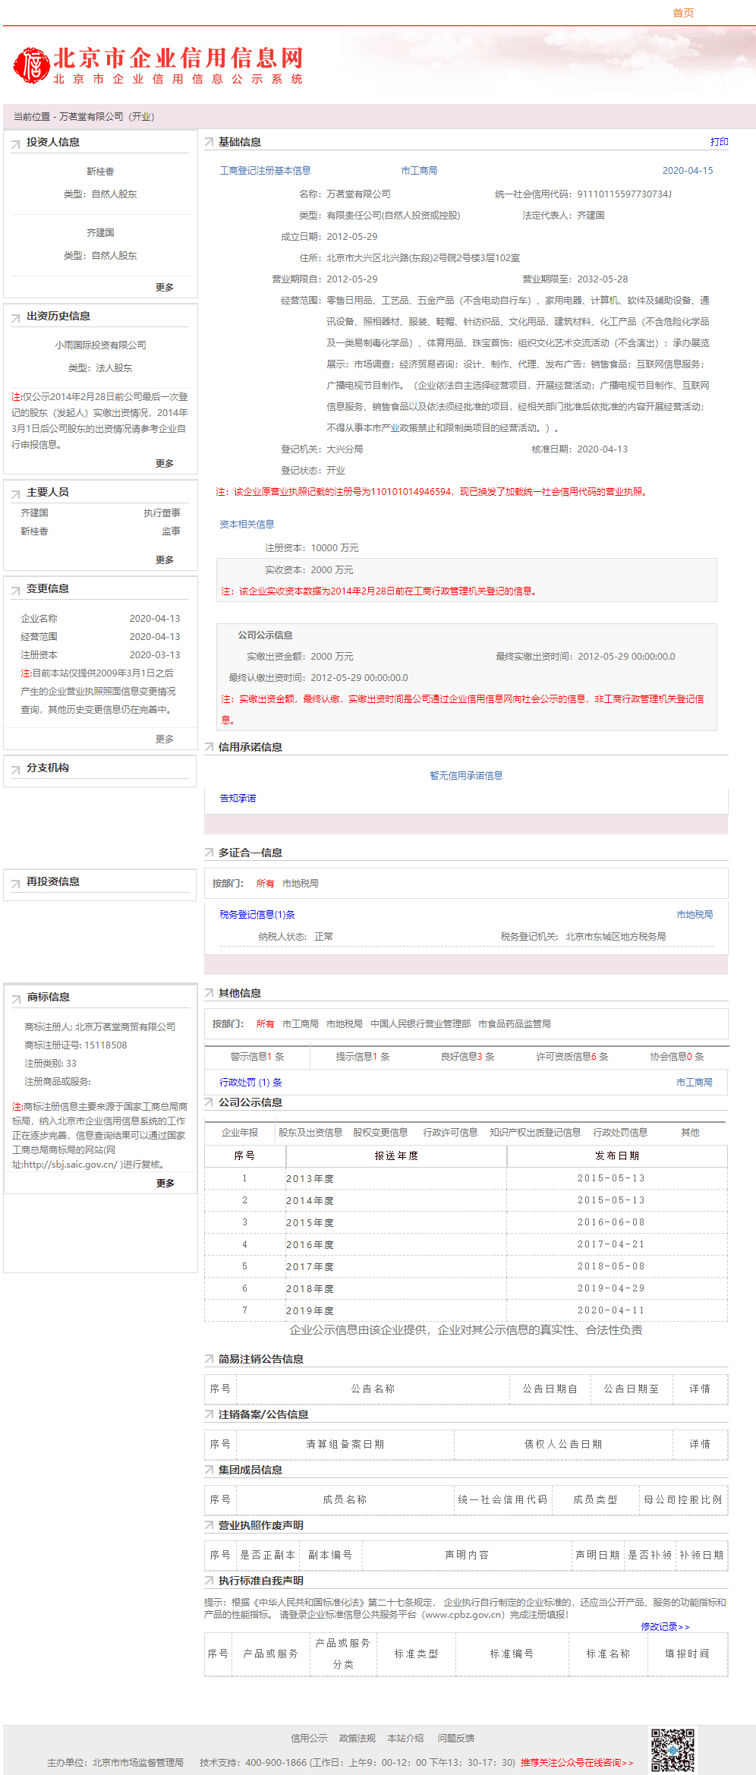This screenshot has width=756, height=1775.
Task: Click the red site logo emblem
Action: pyautogui.click(x=30, y=65)
